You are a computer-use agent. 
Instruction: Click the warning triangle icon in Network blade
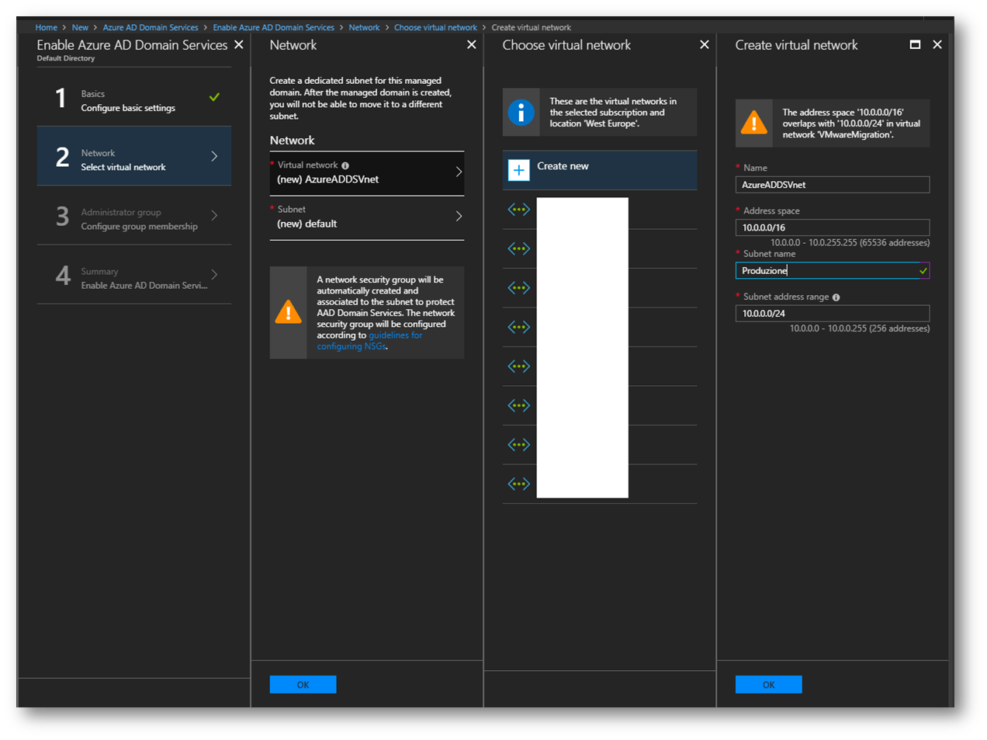pos(289,312)
